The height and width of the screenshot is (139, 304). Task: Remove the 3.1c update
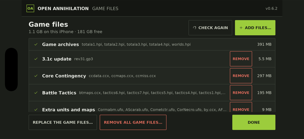[241, 59]
